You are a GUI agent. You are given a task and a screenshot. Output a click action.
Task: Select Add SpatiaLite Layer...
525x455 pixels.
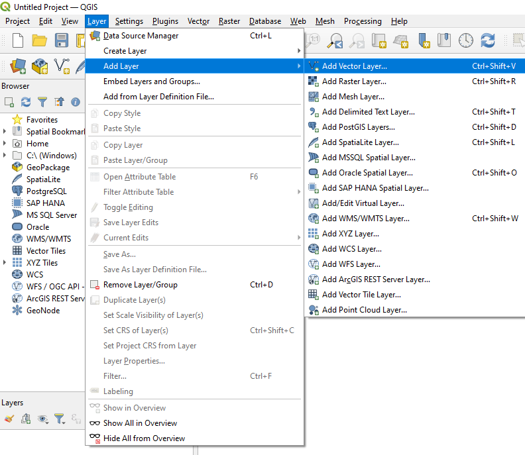pos(414,142)
